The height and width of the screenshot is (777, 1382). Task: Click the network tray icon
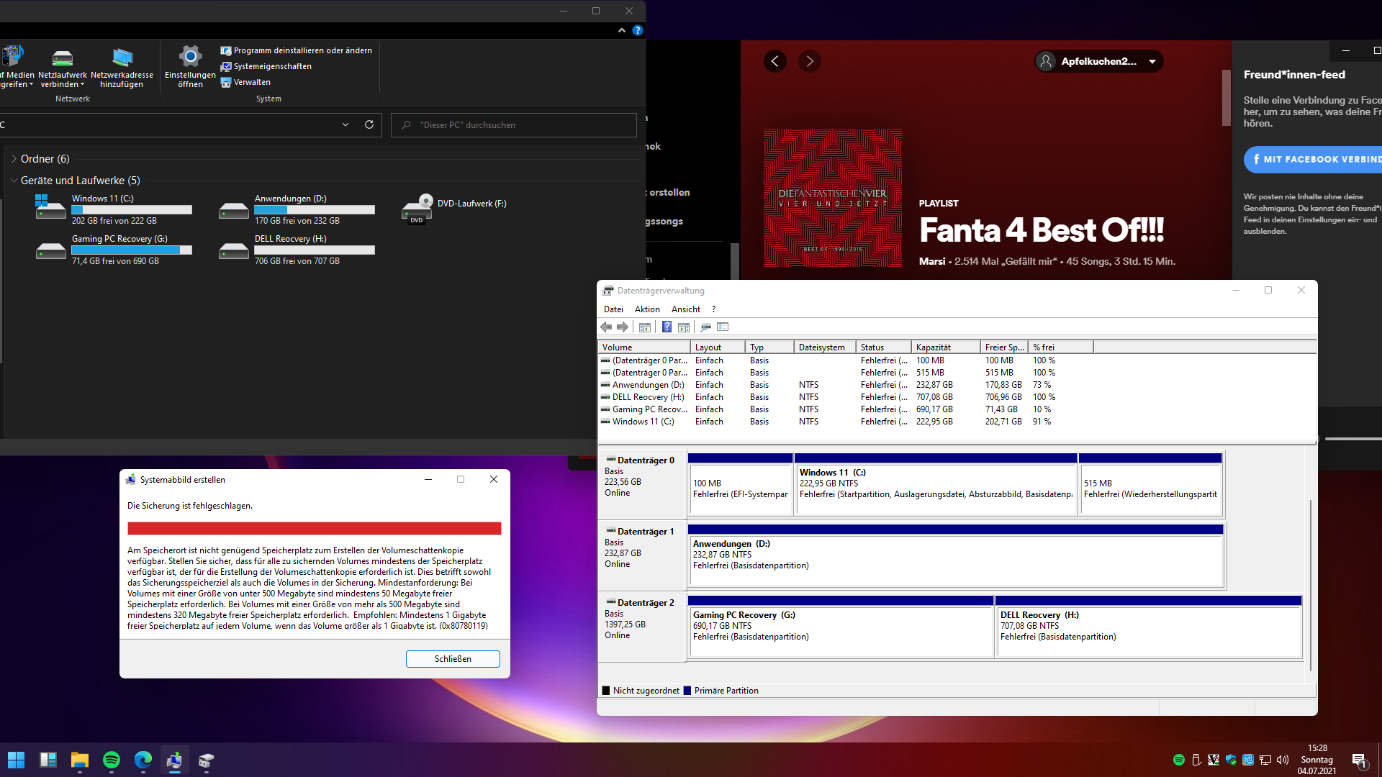[x=1265, y=760]
